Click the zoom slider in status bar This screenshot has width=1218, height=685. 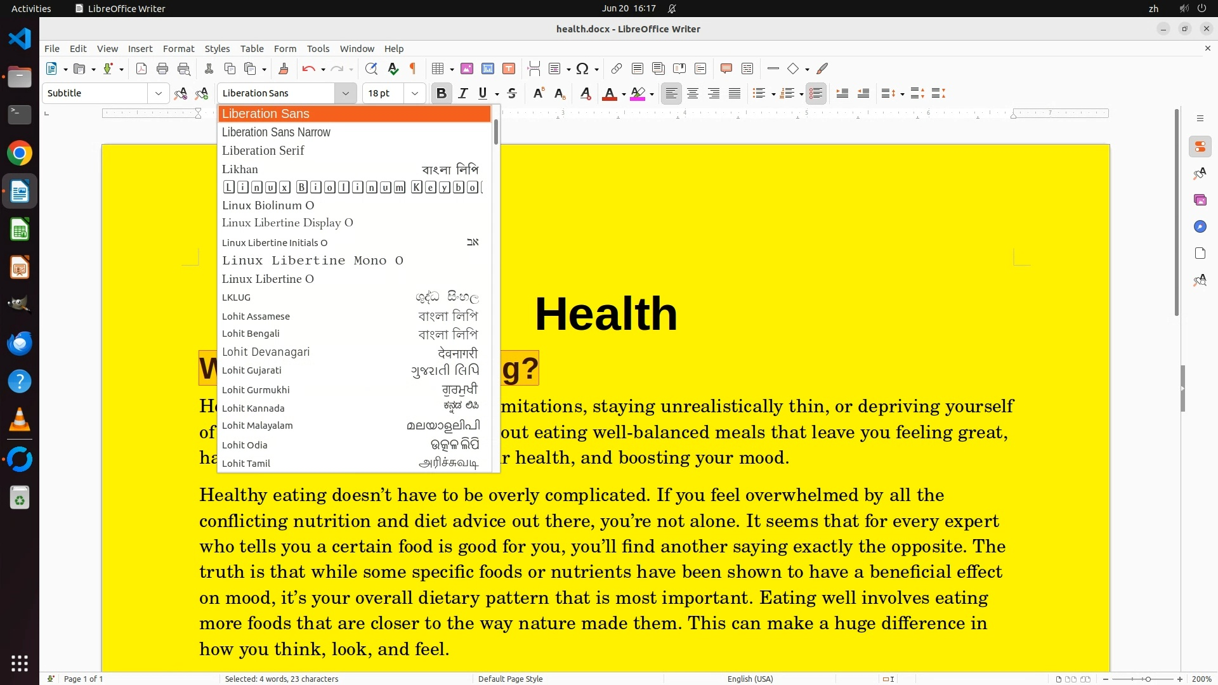pos(1147,679)
